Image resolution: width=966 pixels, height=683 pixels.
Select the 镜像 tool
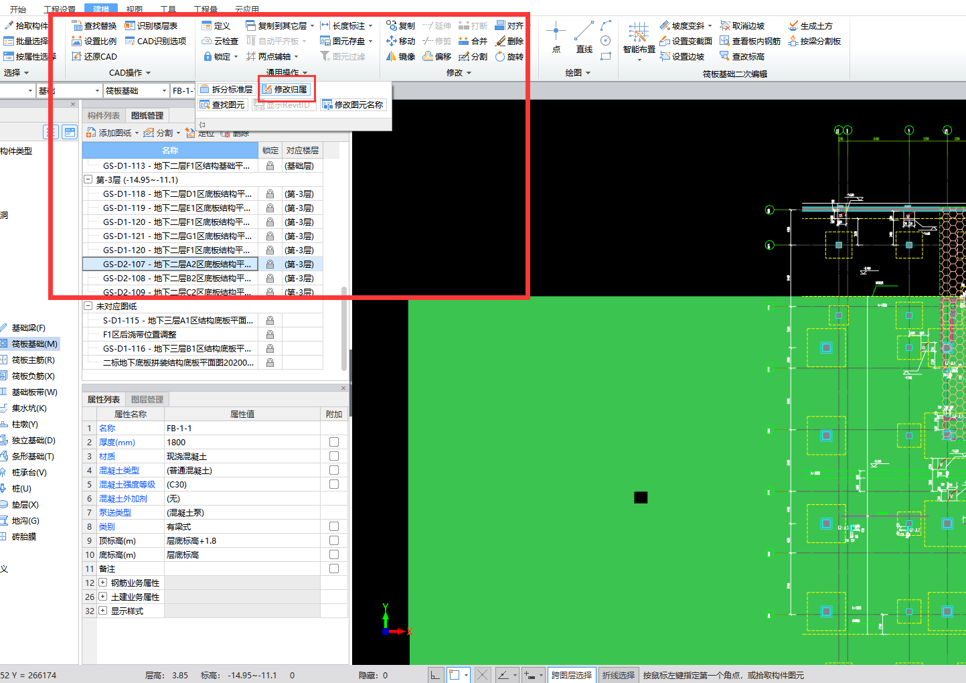coord(400,56)
